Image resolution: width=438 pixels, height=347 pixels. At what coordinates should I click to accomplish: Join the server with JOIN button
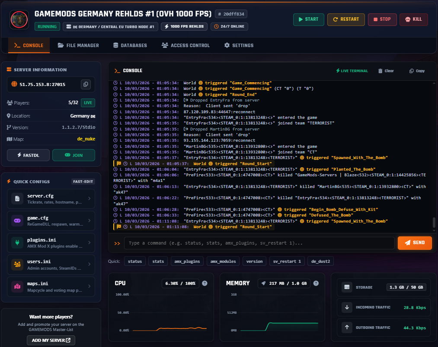pos(74,155)
